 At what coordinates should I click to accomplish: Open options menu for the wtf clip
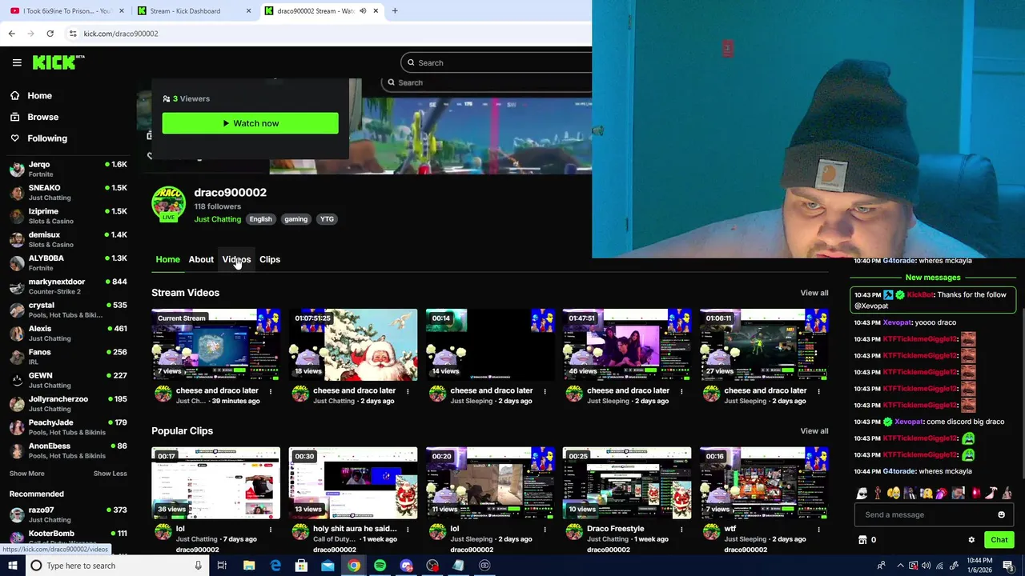[x=818, y=530]
